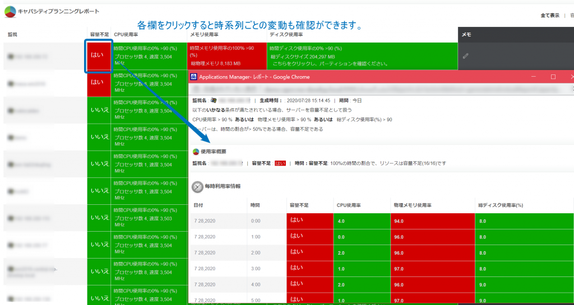Click the 今日 period value in popup
This screenshot has height=305, width=574.
coord(357,100)
